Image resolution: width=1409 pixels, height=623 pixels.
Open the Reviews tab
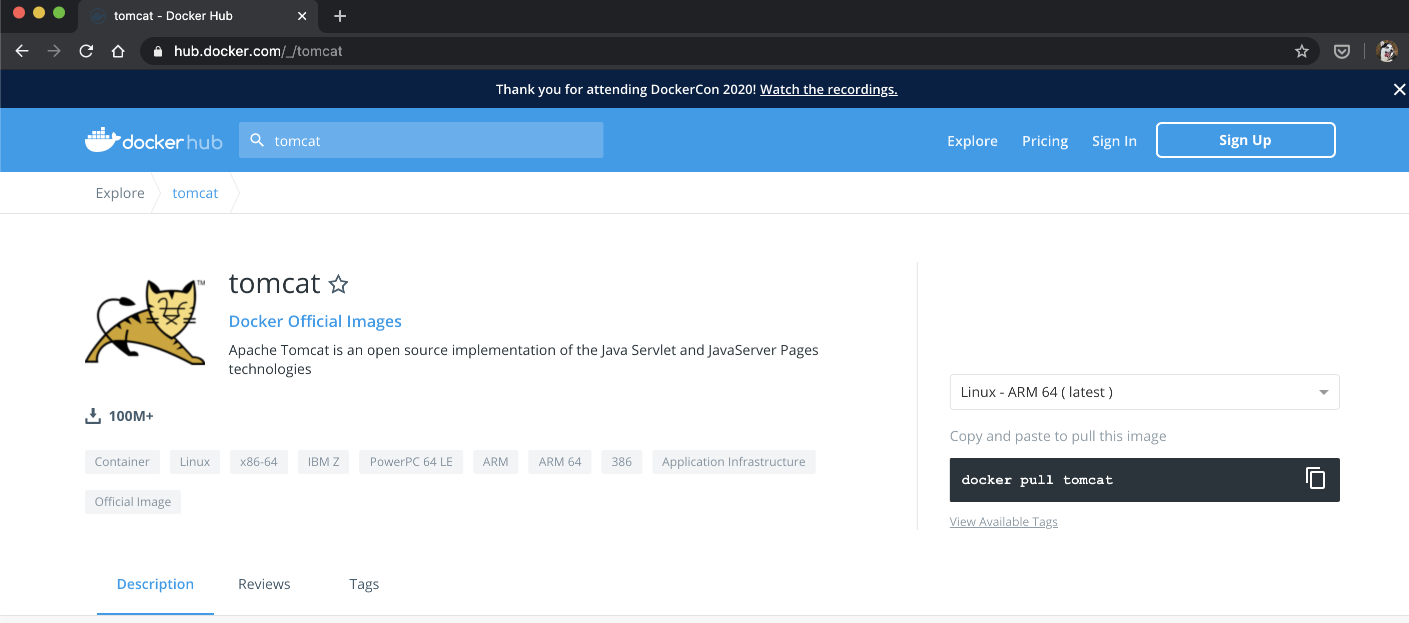pyautogui.click(x=264, y=583)
